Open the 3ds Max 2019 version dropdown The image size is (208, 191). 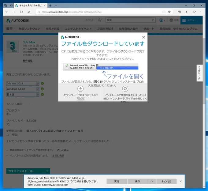pyautogui.click(x=23, y=84)
